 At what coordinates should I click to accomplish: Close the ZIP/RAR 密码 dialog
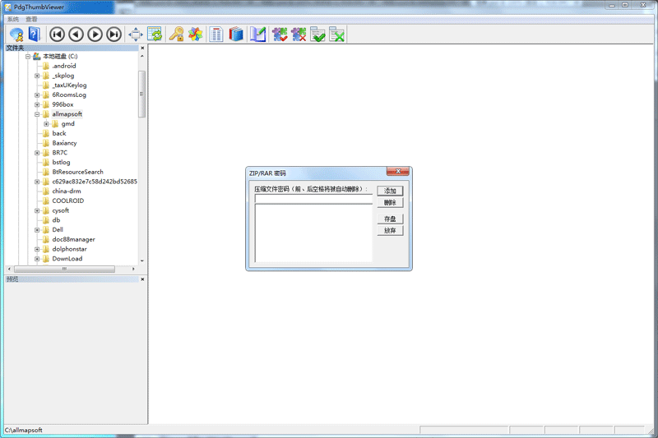398,171
